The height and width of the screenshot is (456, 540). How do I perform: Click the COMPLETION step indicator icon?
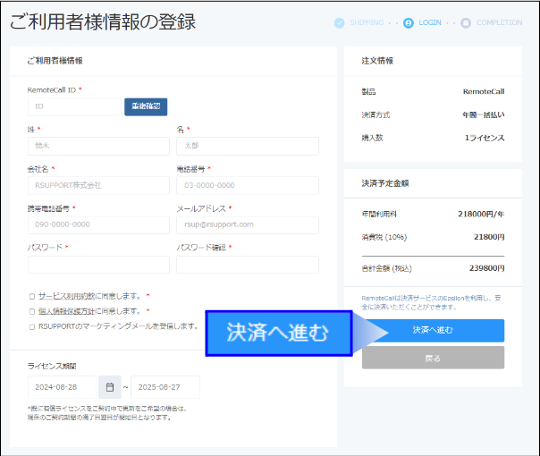coord(466,22)
